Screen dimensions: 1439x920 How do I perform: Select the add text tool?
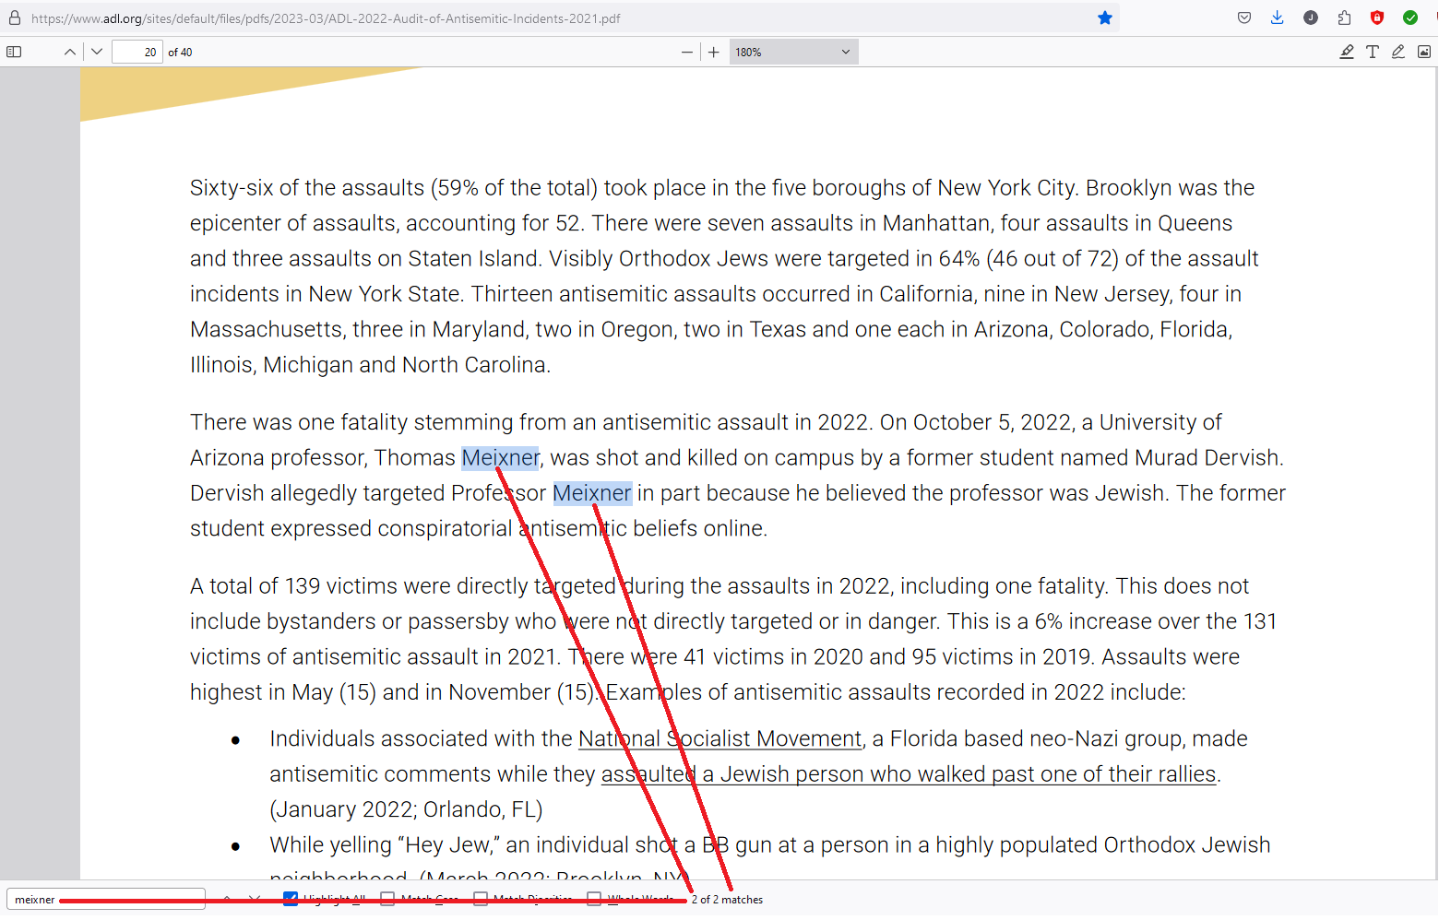1373,53
